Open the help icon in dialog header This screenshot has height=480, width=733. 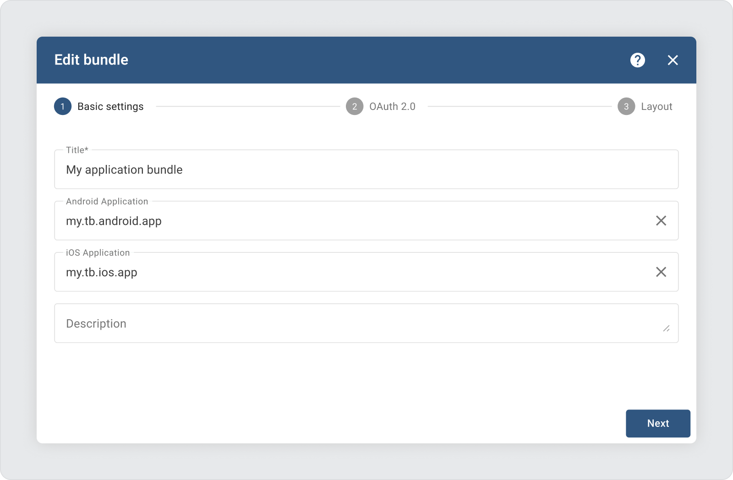coord(637,60)
